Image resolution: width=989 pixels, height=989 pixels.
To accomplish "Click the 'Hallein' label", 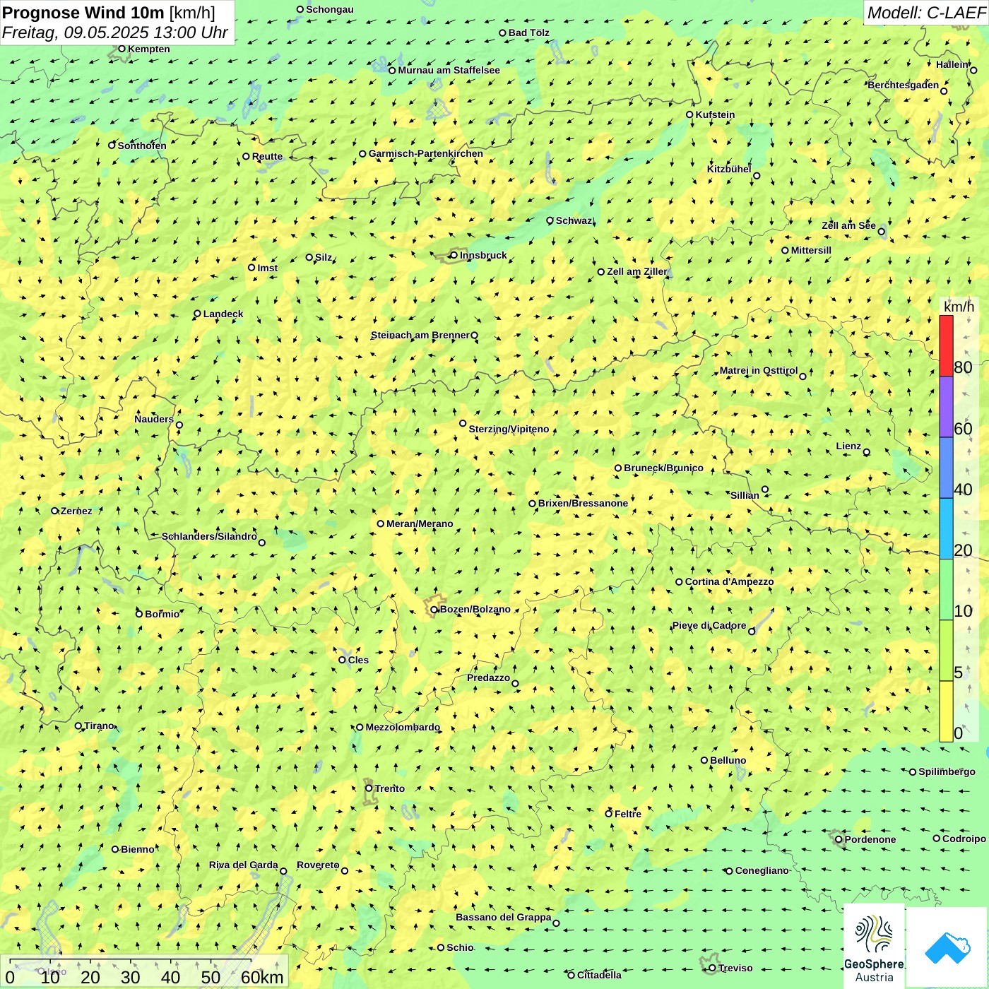I will tap(952, 64).
